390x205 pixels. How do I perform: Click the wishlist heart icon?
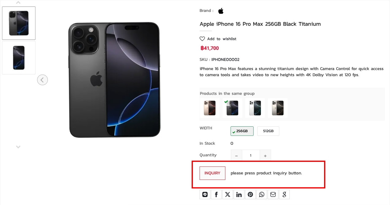202,39
